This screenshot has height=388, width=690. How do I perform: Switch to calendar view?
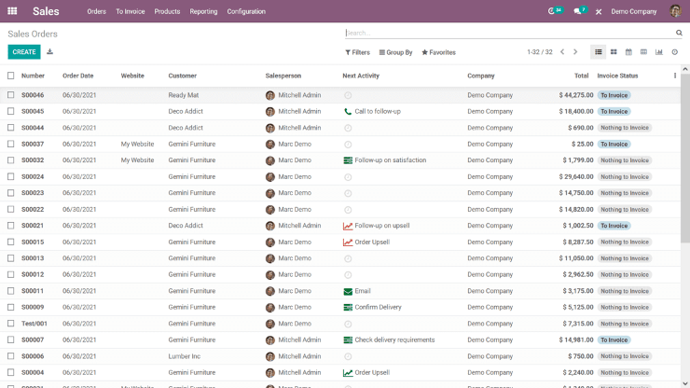628,52
